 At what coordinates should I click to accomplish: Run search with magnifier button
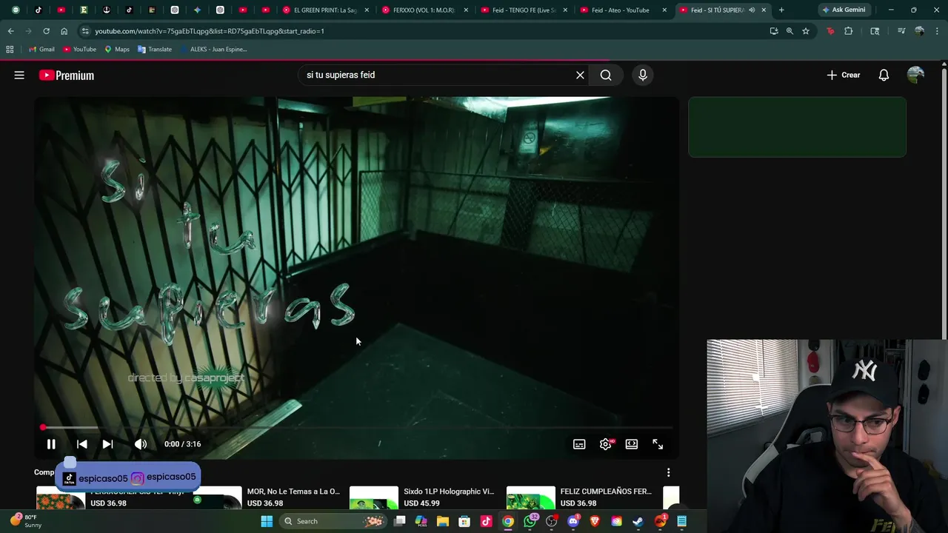tap(606, 75)
